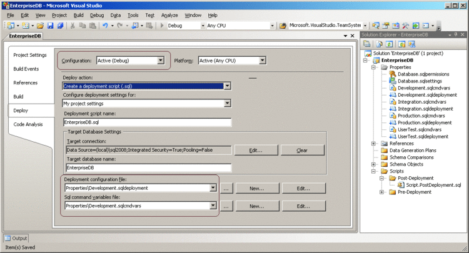469x253 pixels.
Task: Open the Toolbox hammer-wrench icon
Action: pos(406,26)
